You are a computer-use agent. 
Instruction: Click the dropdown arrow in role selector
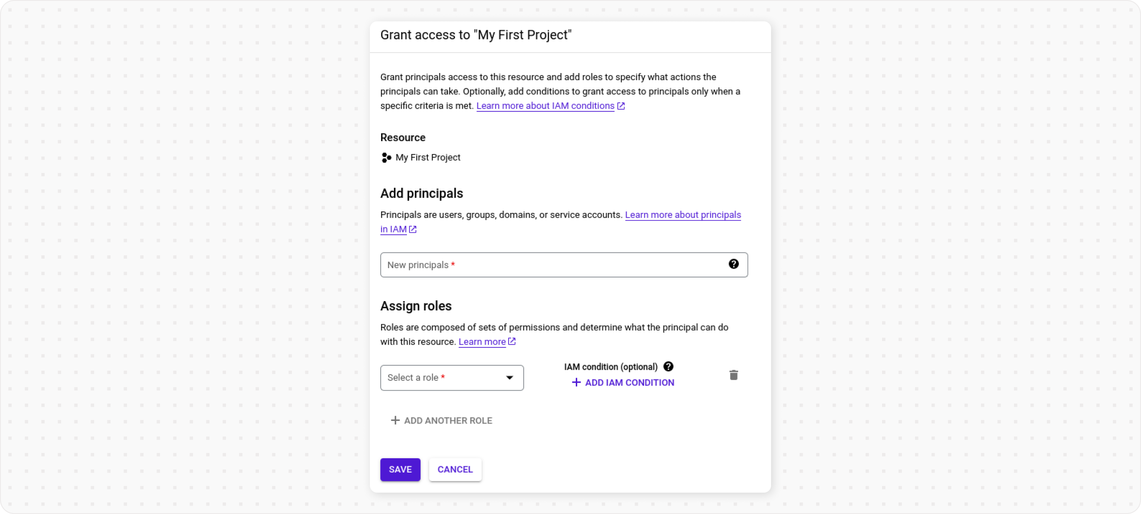[x=509, y=378]
